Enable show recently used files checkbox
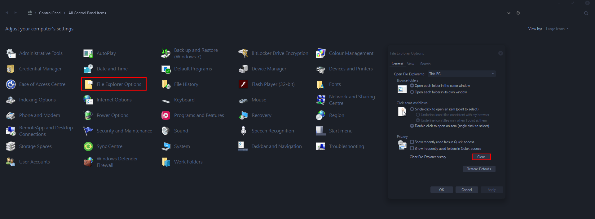Image resolution: width=595 pixels, height=219 pixels. click(412, 142)
